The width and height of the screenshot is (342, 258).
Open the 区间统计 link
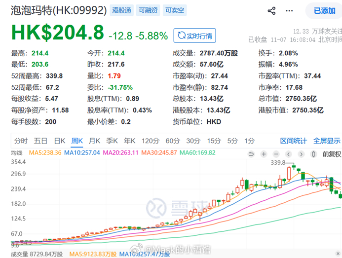(293, 141)
